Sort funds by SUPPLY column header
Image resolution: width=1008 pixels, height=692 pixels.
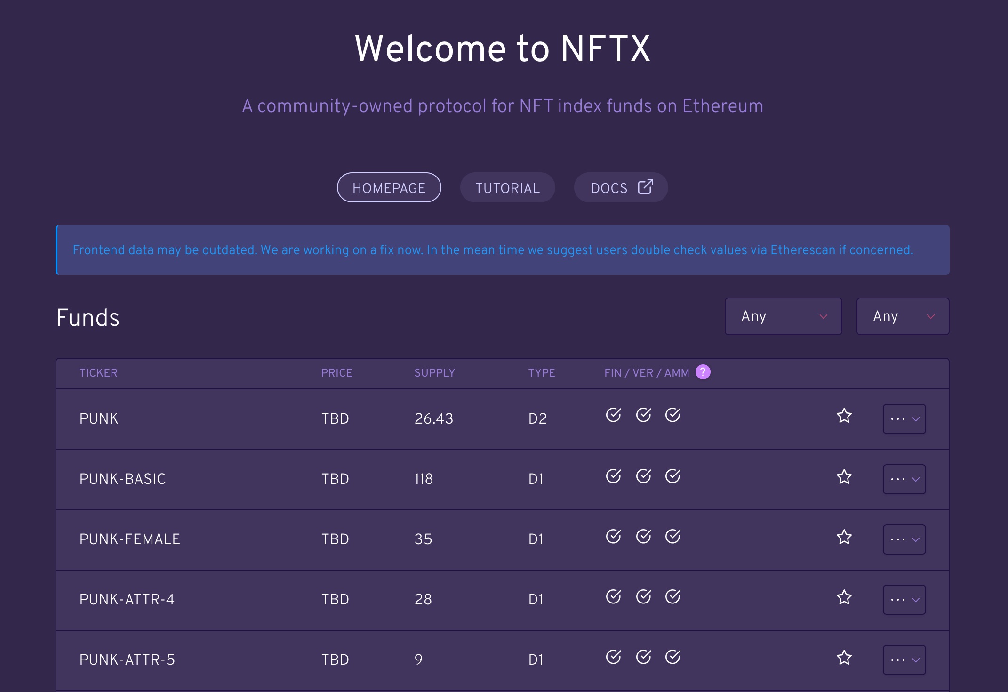[x=434, y=373]
